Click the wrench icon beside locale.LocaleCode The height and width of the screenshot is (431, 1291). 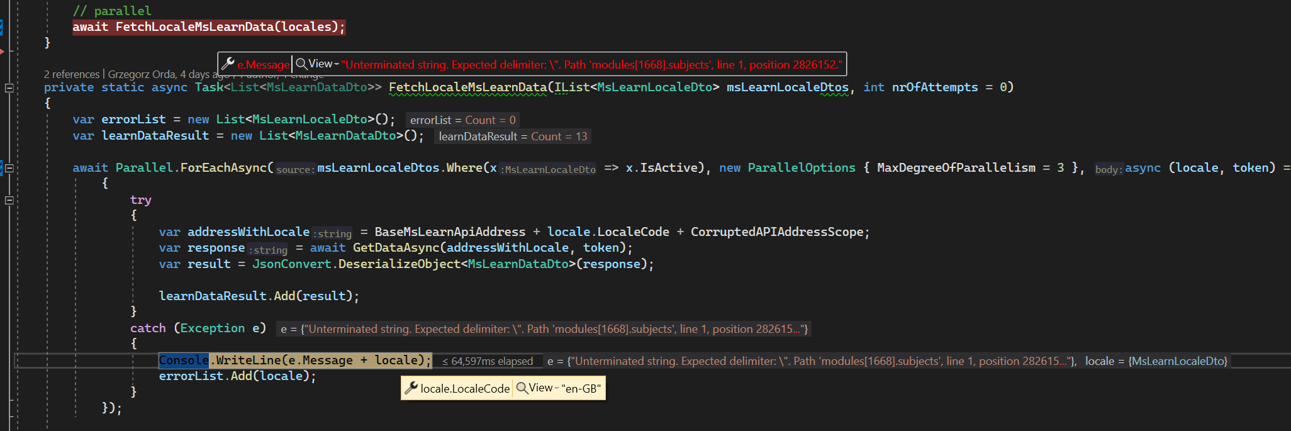411,388
